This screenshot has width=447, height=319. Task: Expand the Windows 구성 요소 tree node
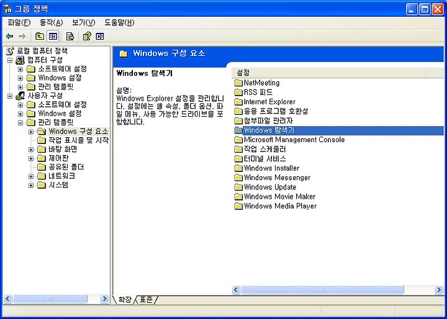pyautogui.click(x=31, y=132)
